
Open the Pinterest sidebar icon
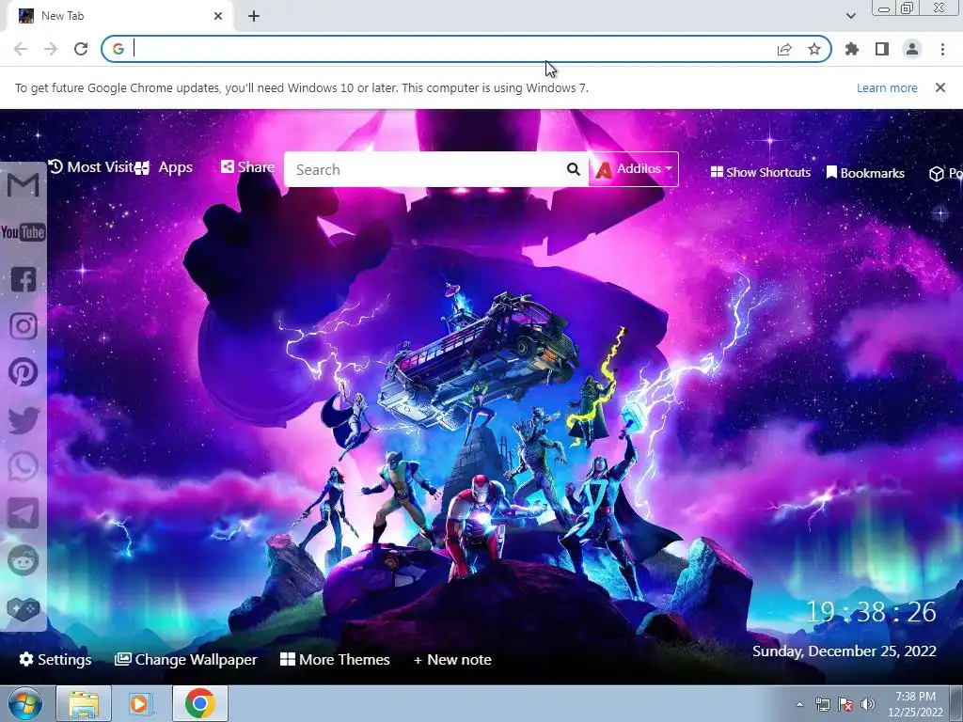[24, 372]
